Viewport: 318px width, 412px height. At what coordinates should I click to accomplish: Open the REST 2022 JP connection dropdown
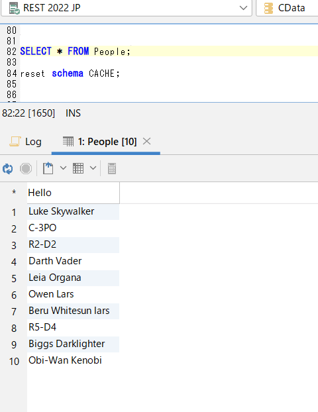coord(243,8)
